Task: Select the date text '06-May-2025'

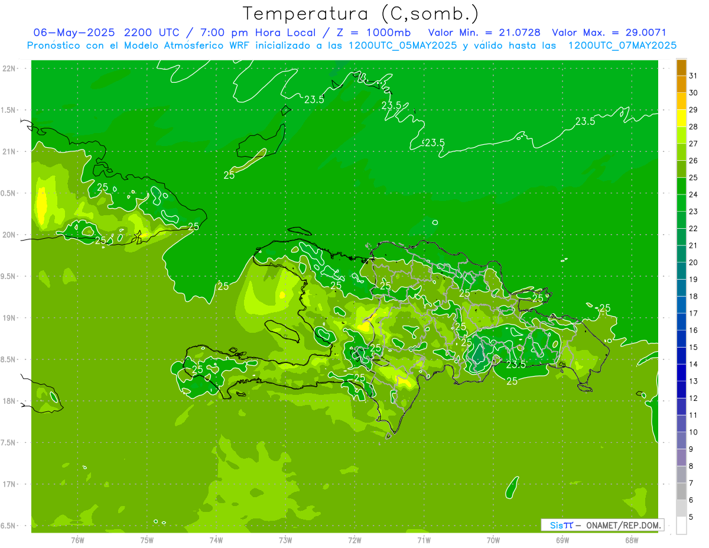Action: pyautogui.click(x=74, y=33)
